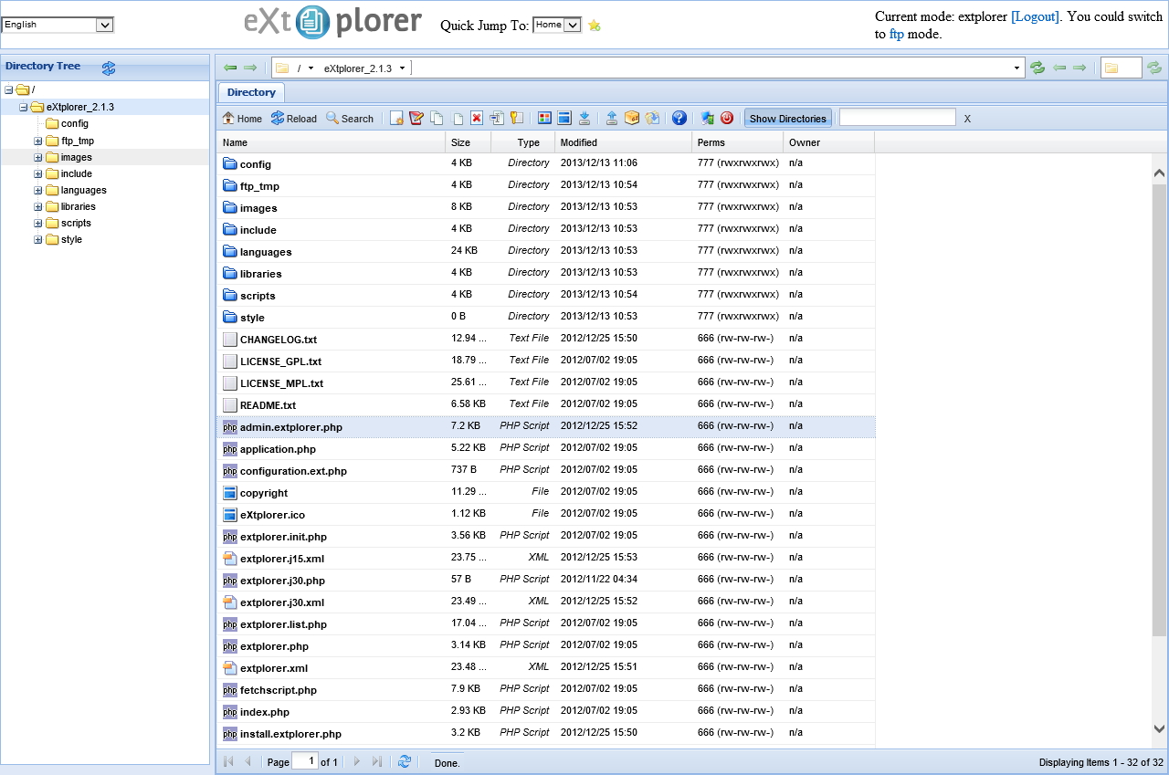The image size is (1169, 775).
Task: Click the Upload arrow icon
Action: tap(612, 118)
